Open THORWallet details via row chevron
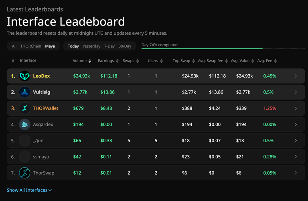Image resolution: width=308 pixels, height=201 pixels. pyautogui.click(x=296, y=108)
